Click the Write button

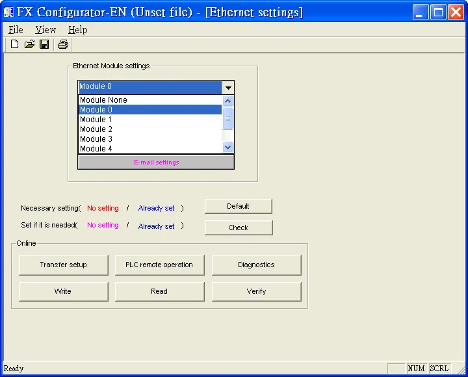(x=63, y=291)
